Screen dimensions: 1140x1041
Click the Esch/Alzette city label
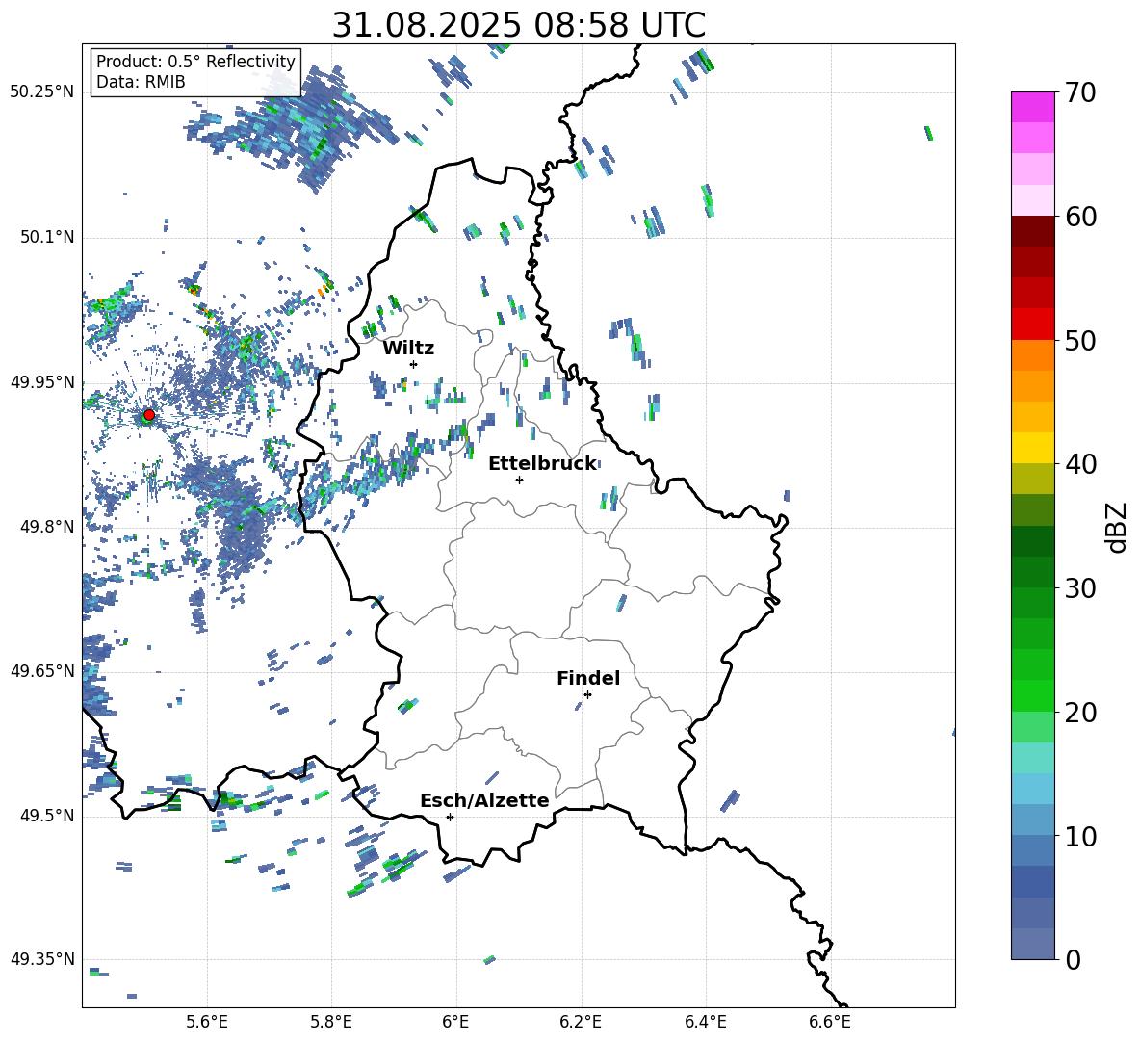coord(484,800)
